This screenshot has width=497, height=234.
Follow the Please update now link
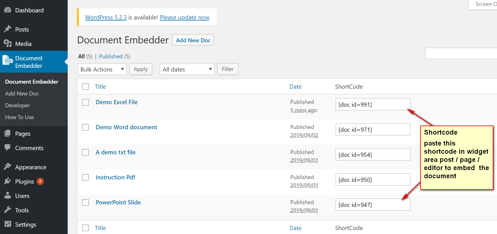click(184, 17)
